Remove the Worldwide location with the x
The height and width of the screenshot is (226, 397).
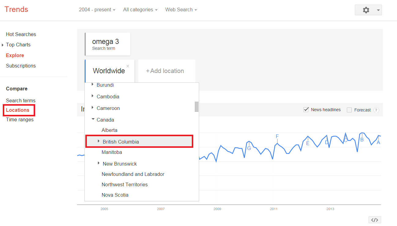tap(128, 66)
